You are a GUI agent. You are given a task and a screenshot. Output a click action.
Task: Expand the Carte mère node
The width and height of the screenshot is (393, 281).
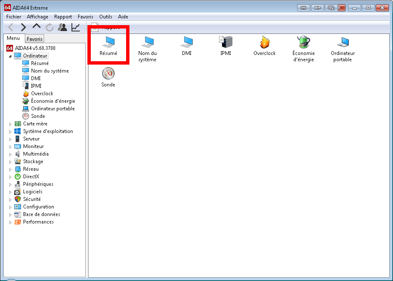pyautogui.click(x=10, y=124)
